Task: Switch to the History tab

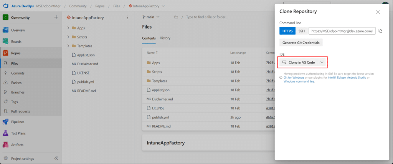Action: [165, 38]
